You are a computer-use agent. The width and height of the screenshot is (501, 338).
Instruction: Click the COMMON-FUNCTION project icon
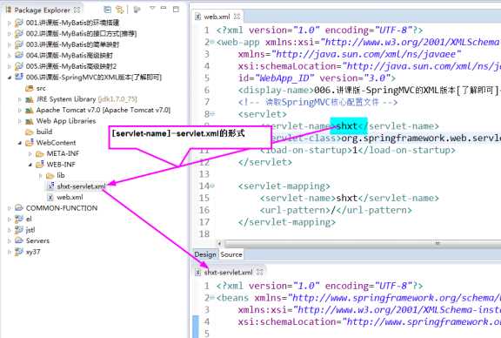[x=19, y=208]
